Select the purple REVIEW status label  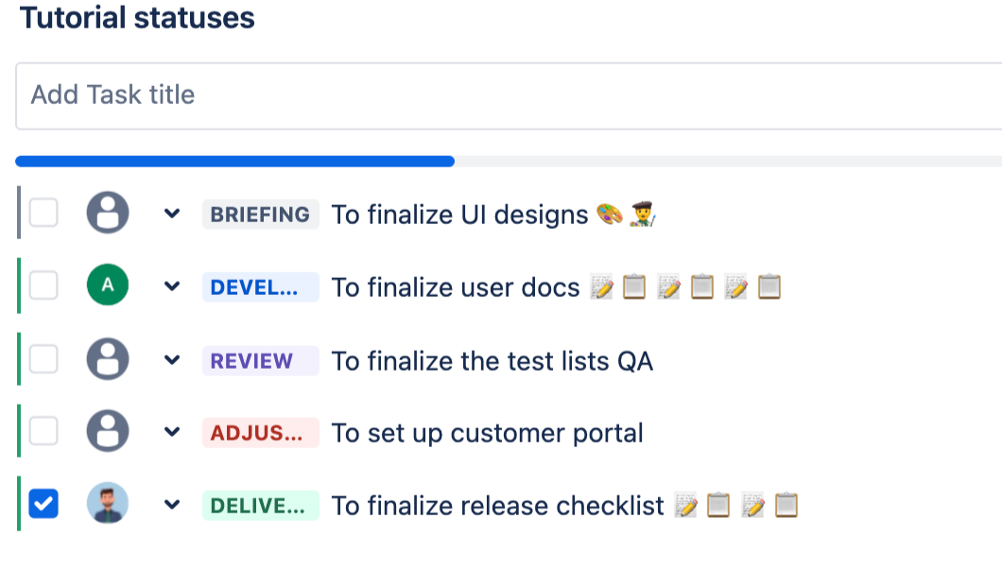click(260, 360)
